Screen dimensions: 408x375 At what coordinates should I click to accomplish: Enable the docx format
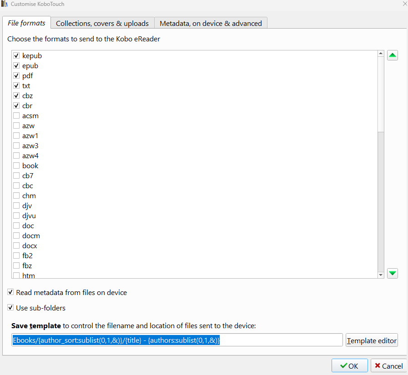pos(16,246)
